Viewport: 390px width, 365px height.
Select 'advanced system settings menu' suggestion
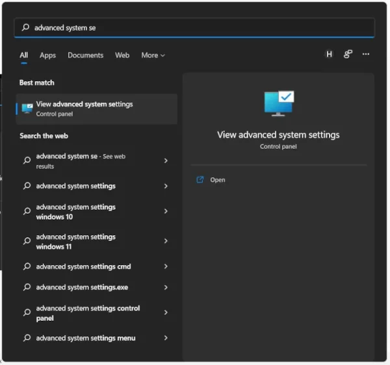pos(97,338)
